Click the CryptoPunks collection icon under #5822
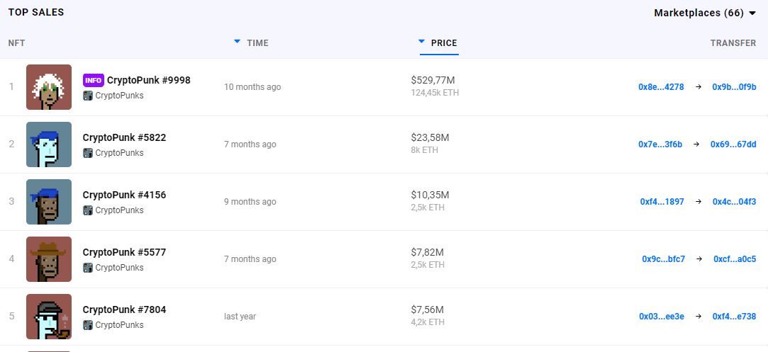768x352 pixels. 88,153
